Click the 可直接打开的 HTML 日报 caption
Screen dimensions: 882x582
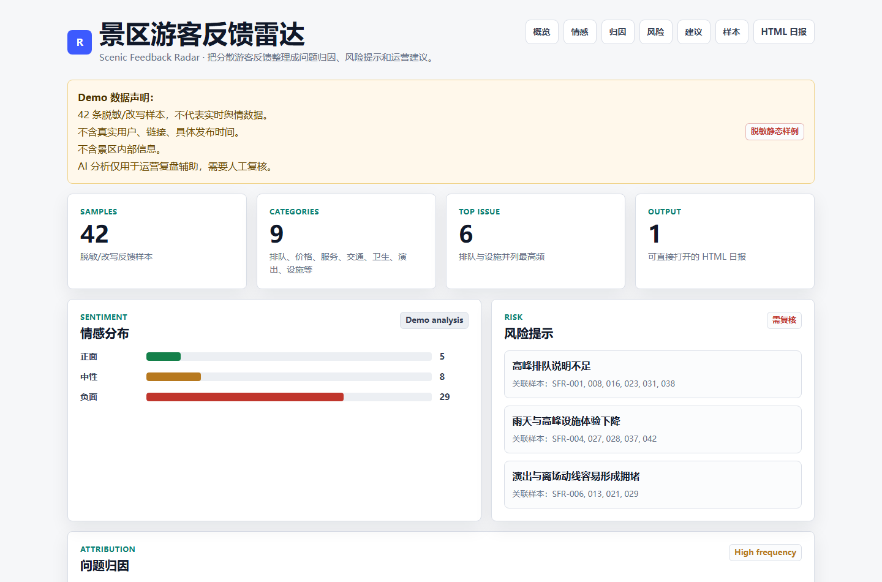pyautogui.click(x=697, y=257)
